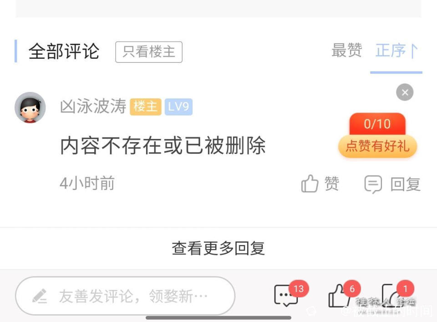The width and height of the screenshot is (437, 322).
Task: Open the 点赞有好礼 reward button
Action: point(378,146)
